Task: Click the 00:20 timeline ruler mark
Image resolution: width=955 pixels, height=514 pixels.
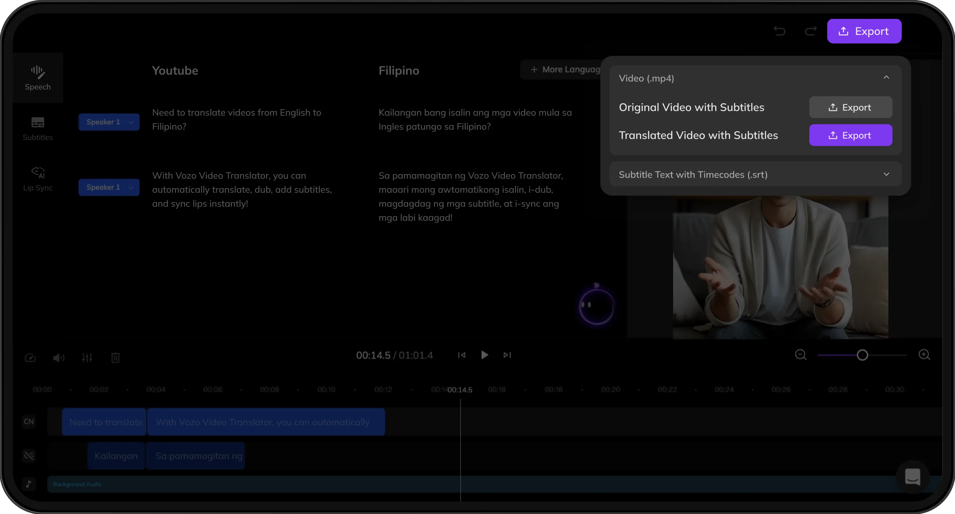Action: [x=610, y=390]
